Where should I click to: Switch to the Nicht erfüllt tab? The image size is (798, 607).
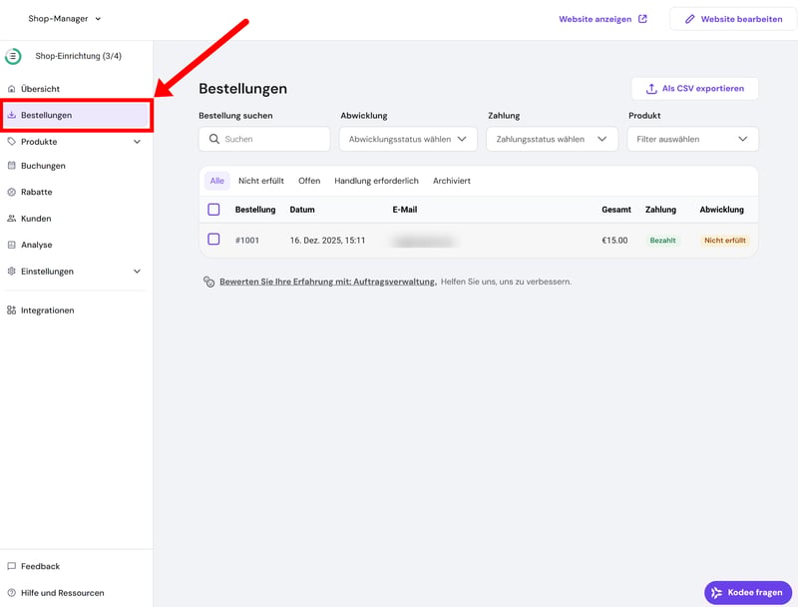(x=261, y=181)
